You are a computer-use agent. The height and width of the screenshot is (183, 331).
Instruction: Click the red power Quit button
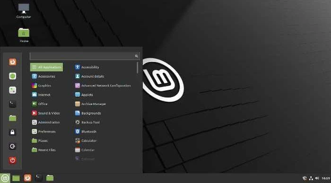point(12,160)
